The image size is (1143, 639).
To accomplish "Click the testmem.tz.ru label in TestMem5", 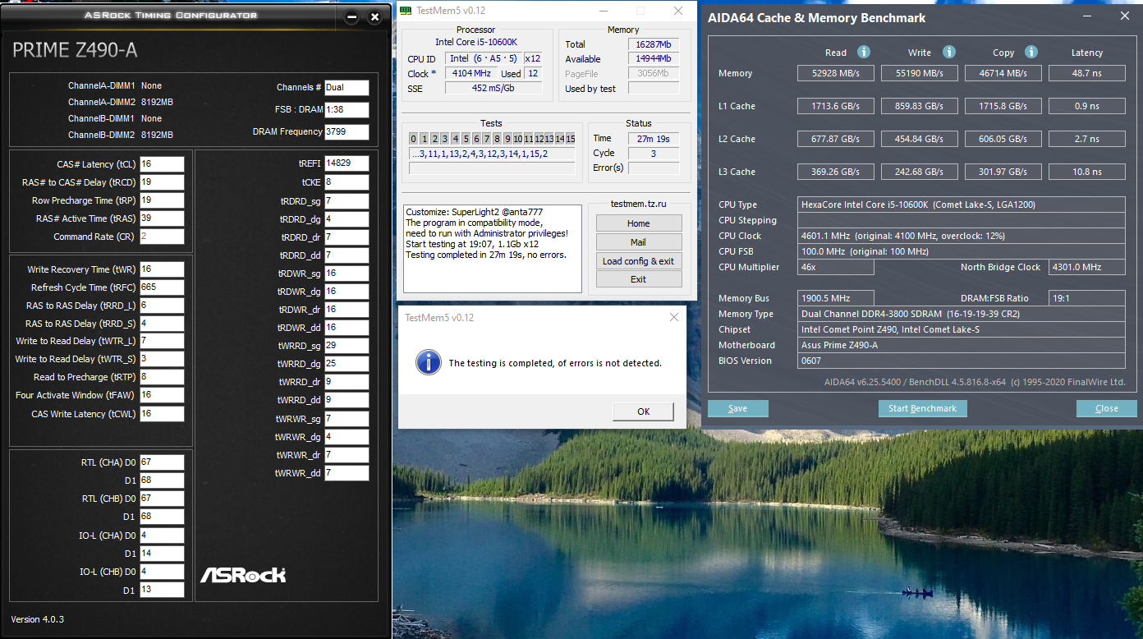I will click(x=639, y=203).
